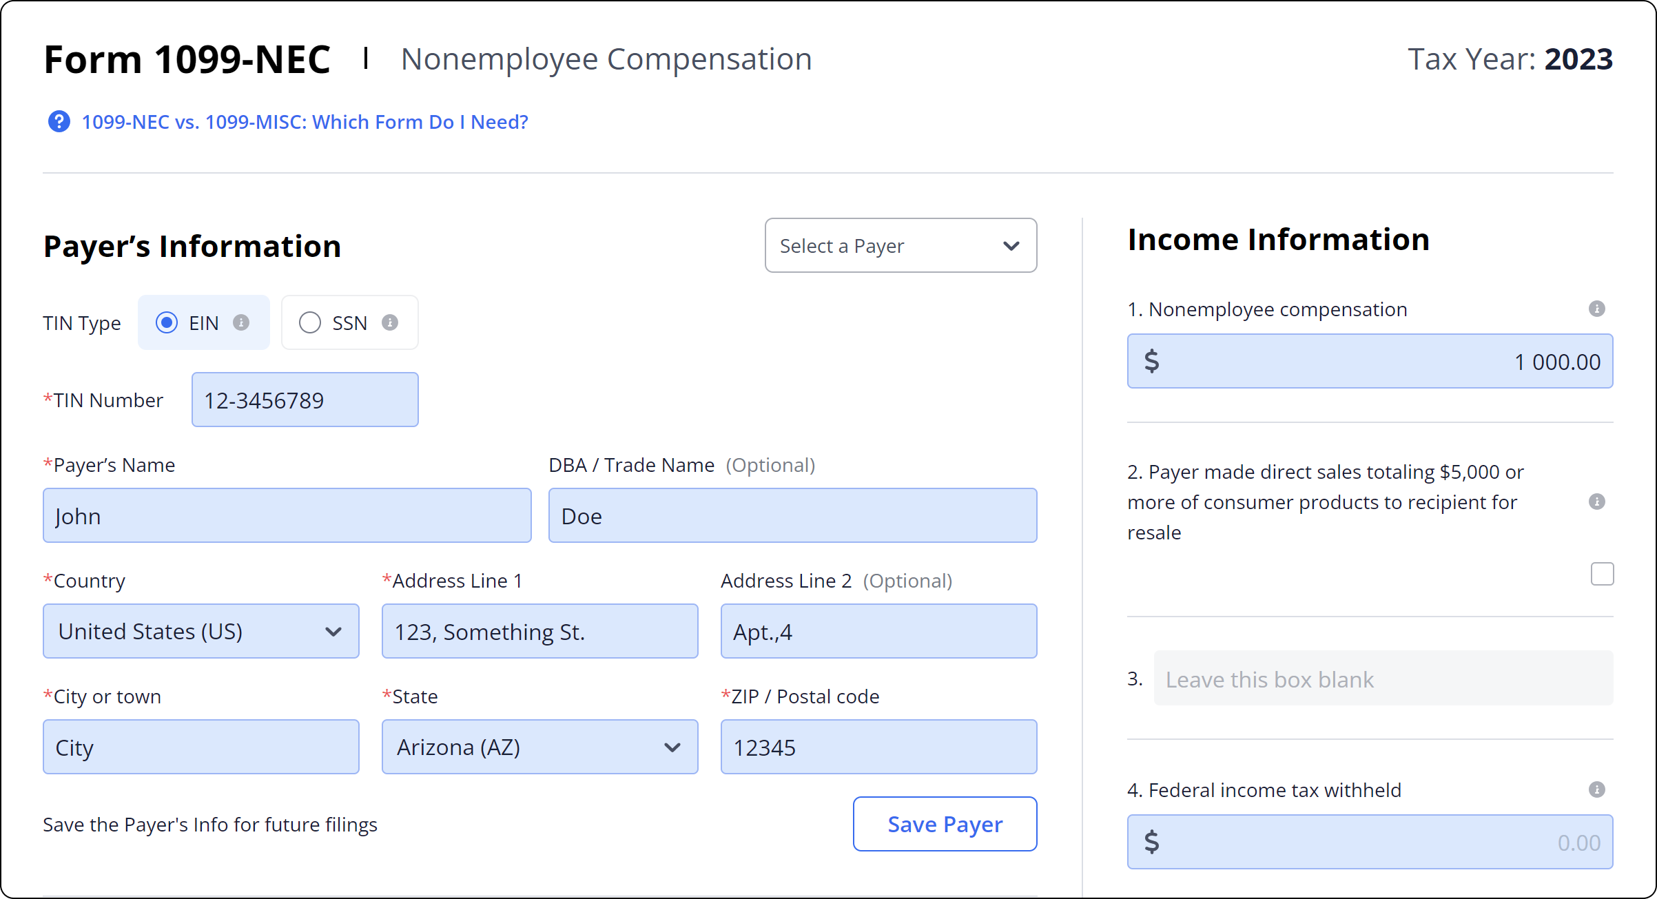Click the Address Line 1 input field

[539, 631]
